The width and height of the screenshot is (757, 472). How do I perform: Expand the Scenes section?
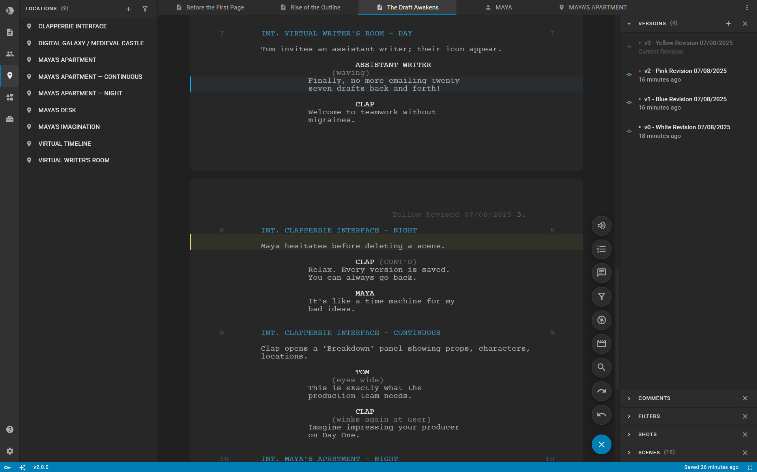click(x=629, y=453)
